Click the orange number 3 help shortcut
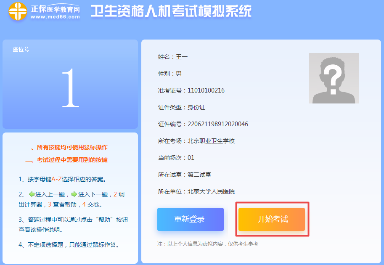Screen dimensions: 384x265 [49, 204]
